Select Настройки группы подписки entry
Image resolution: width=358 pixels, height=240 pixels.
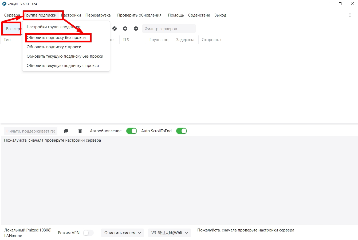pos(66,27)
